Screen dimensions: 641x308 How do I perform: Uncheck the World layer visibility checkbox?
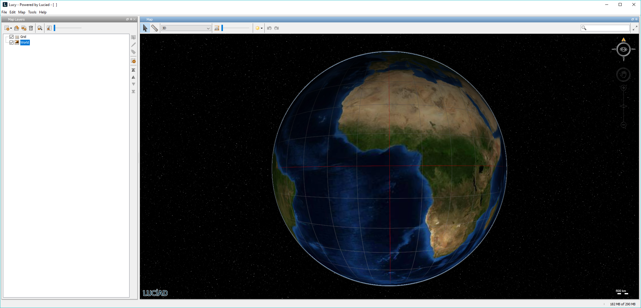tap(12, 42)
